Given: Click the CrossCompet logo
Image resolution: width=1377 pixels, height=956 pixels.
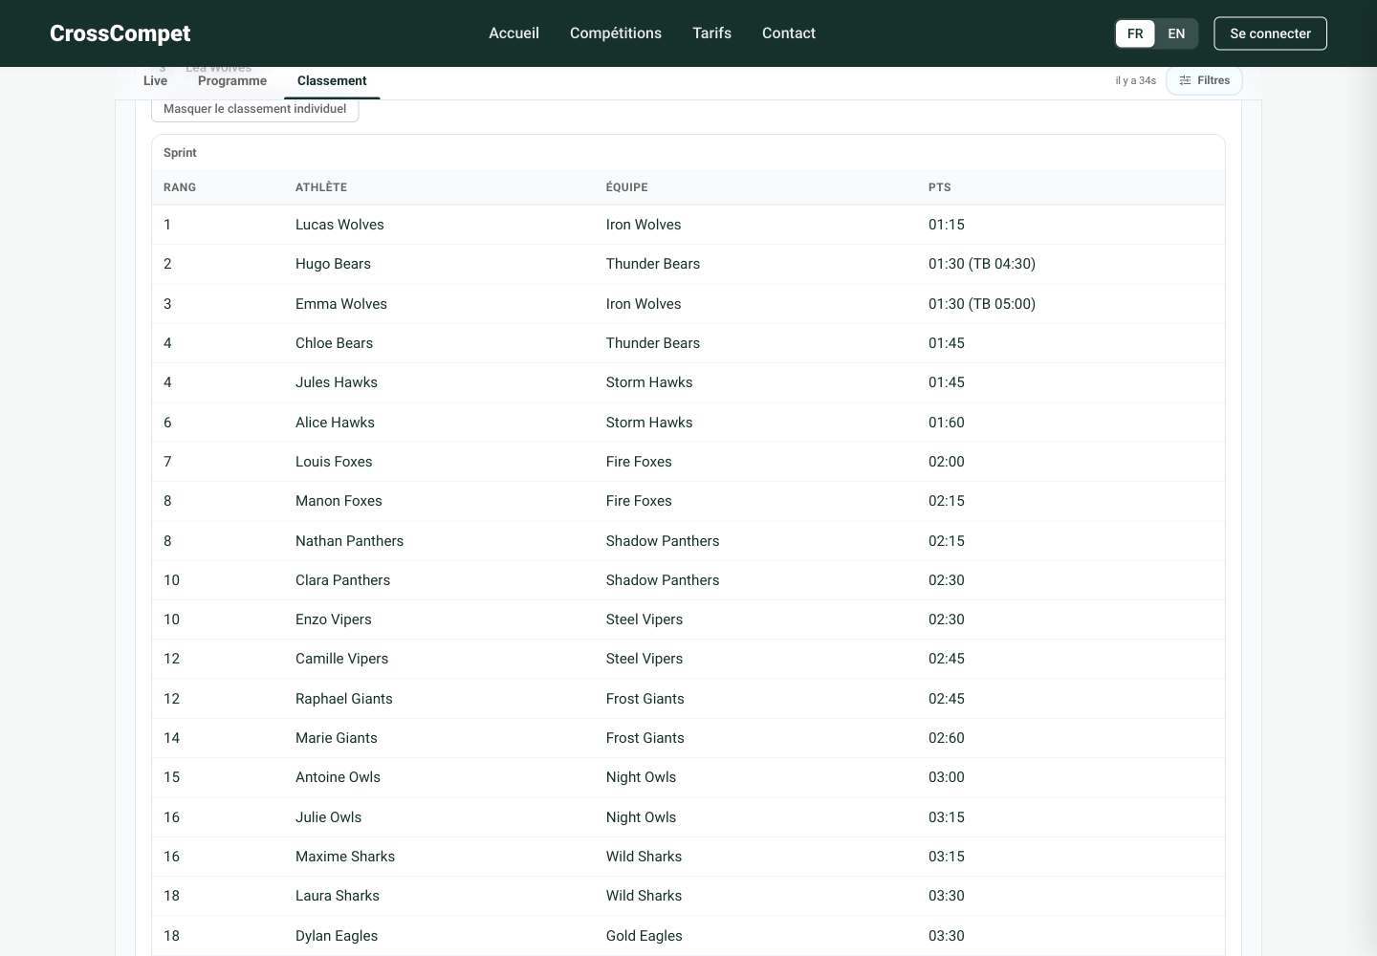Looking at the screenshot, I should coord(120,33).
